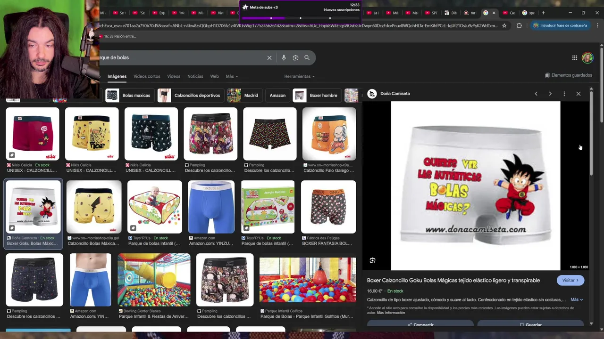Search inside image with lens icon
The width and height of the screenshot is (604, 339).
pyautogui.click(x=372, y=260)
